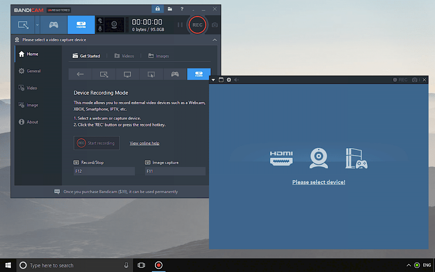Select the webcam icon in preview
The image size is (435, 272).
coord(319,158)
